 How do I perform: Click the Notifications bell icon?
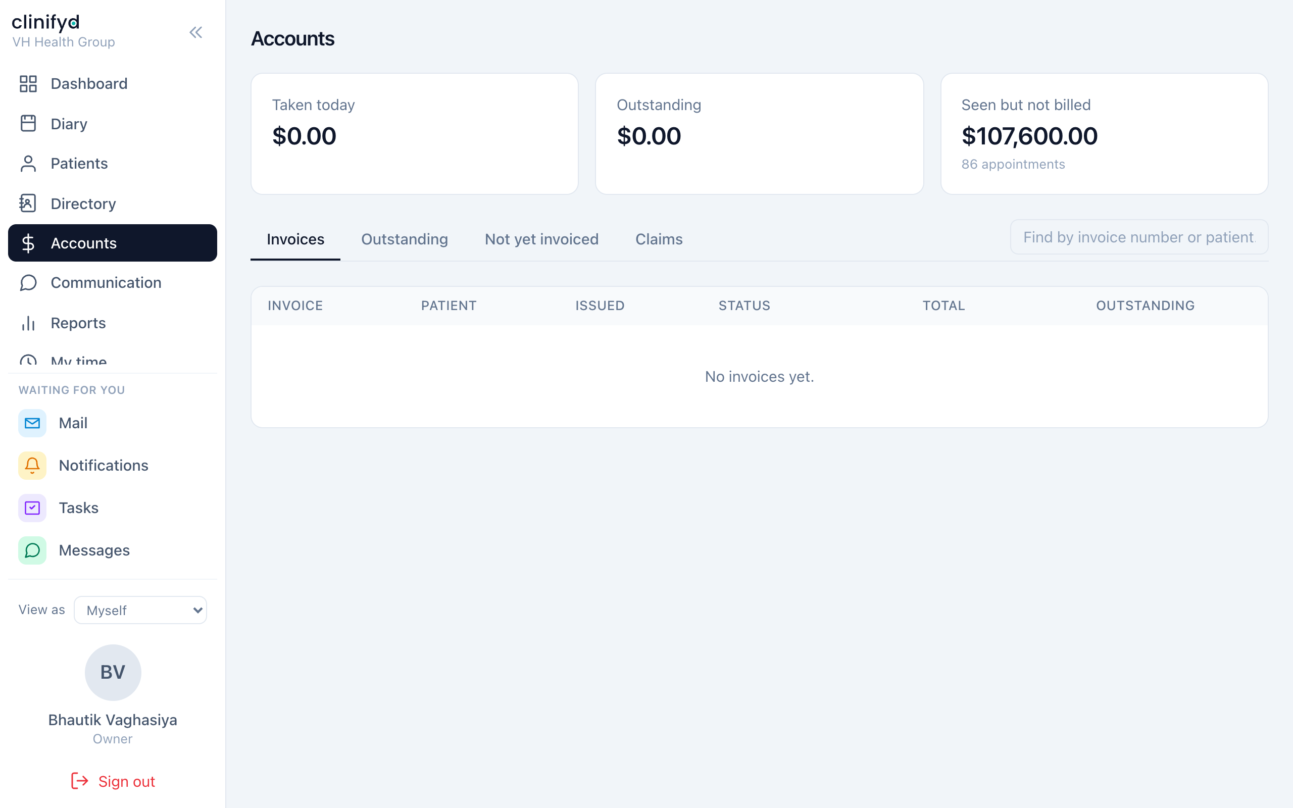click(32, 466)
